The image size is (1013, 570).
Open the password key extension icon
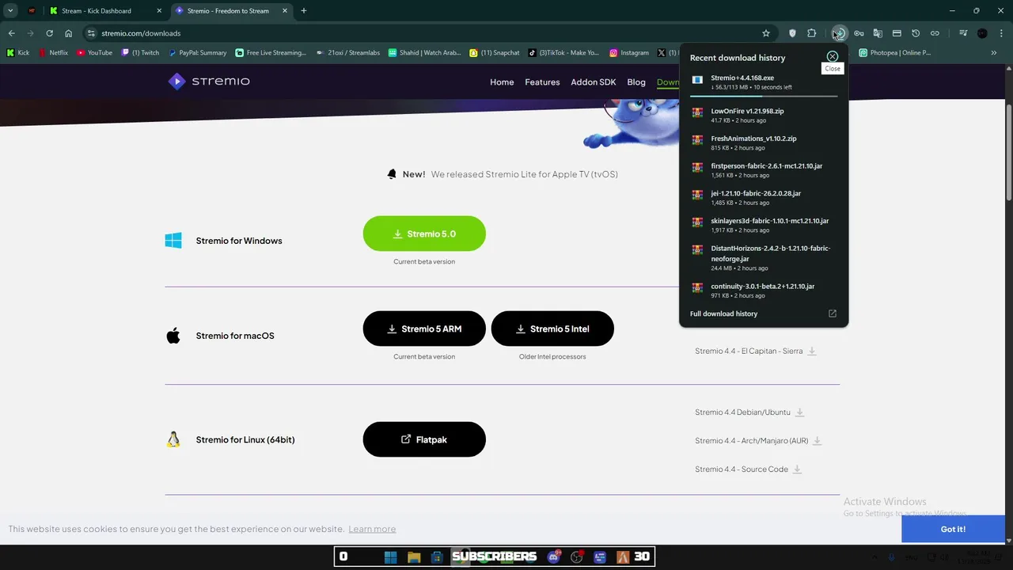pos(859,33)
